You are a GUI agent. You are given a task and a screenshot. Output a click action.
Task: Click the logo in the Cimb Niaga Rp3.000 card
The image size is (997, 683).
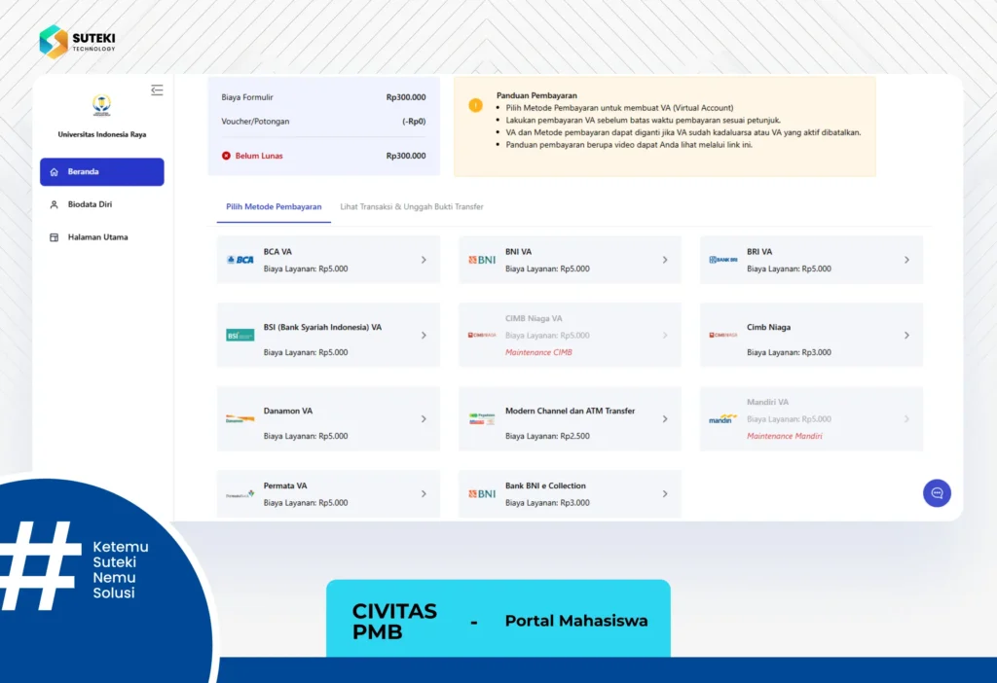(x=723, y=335)
